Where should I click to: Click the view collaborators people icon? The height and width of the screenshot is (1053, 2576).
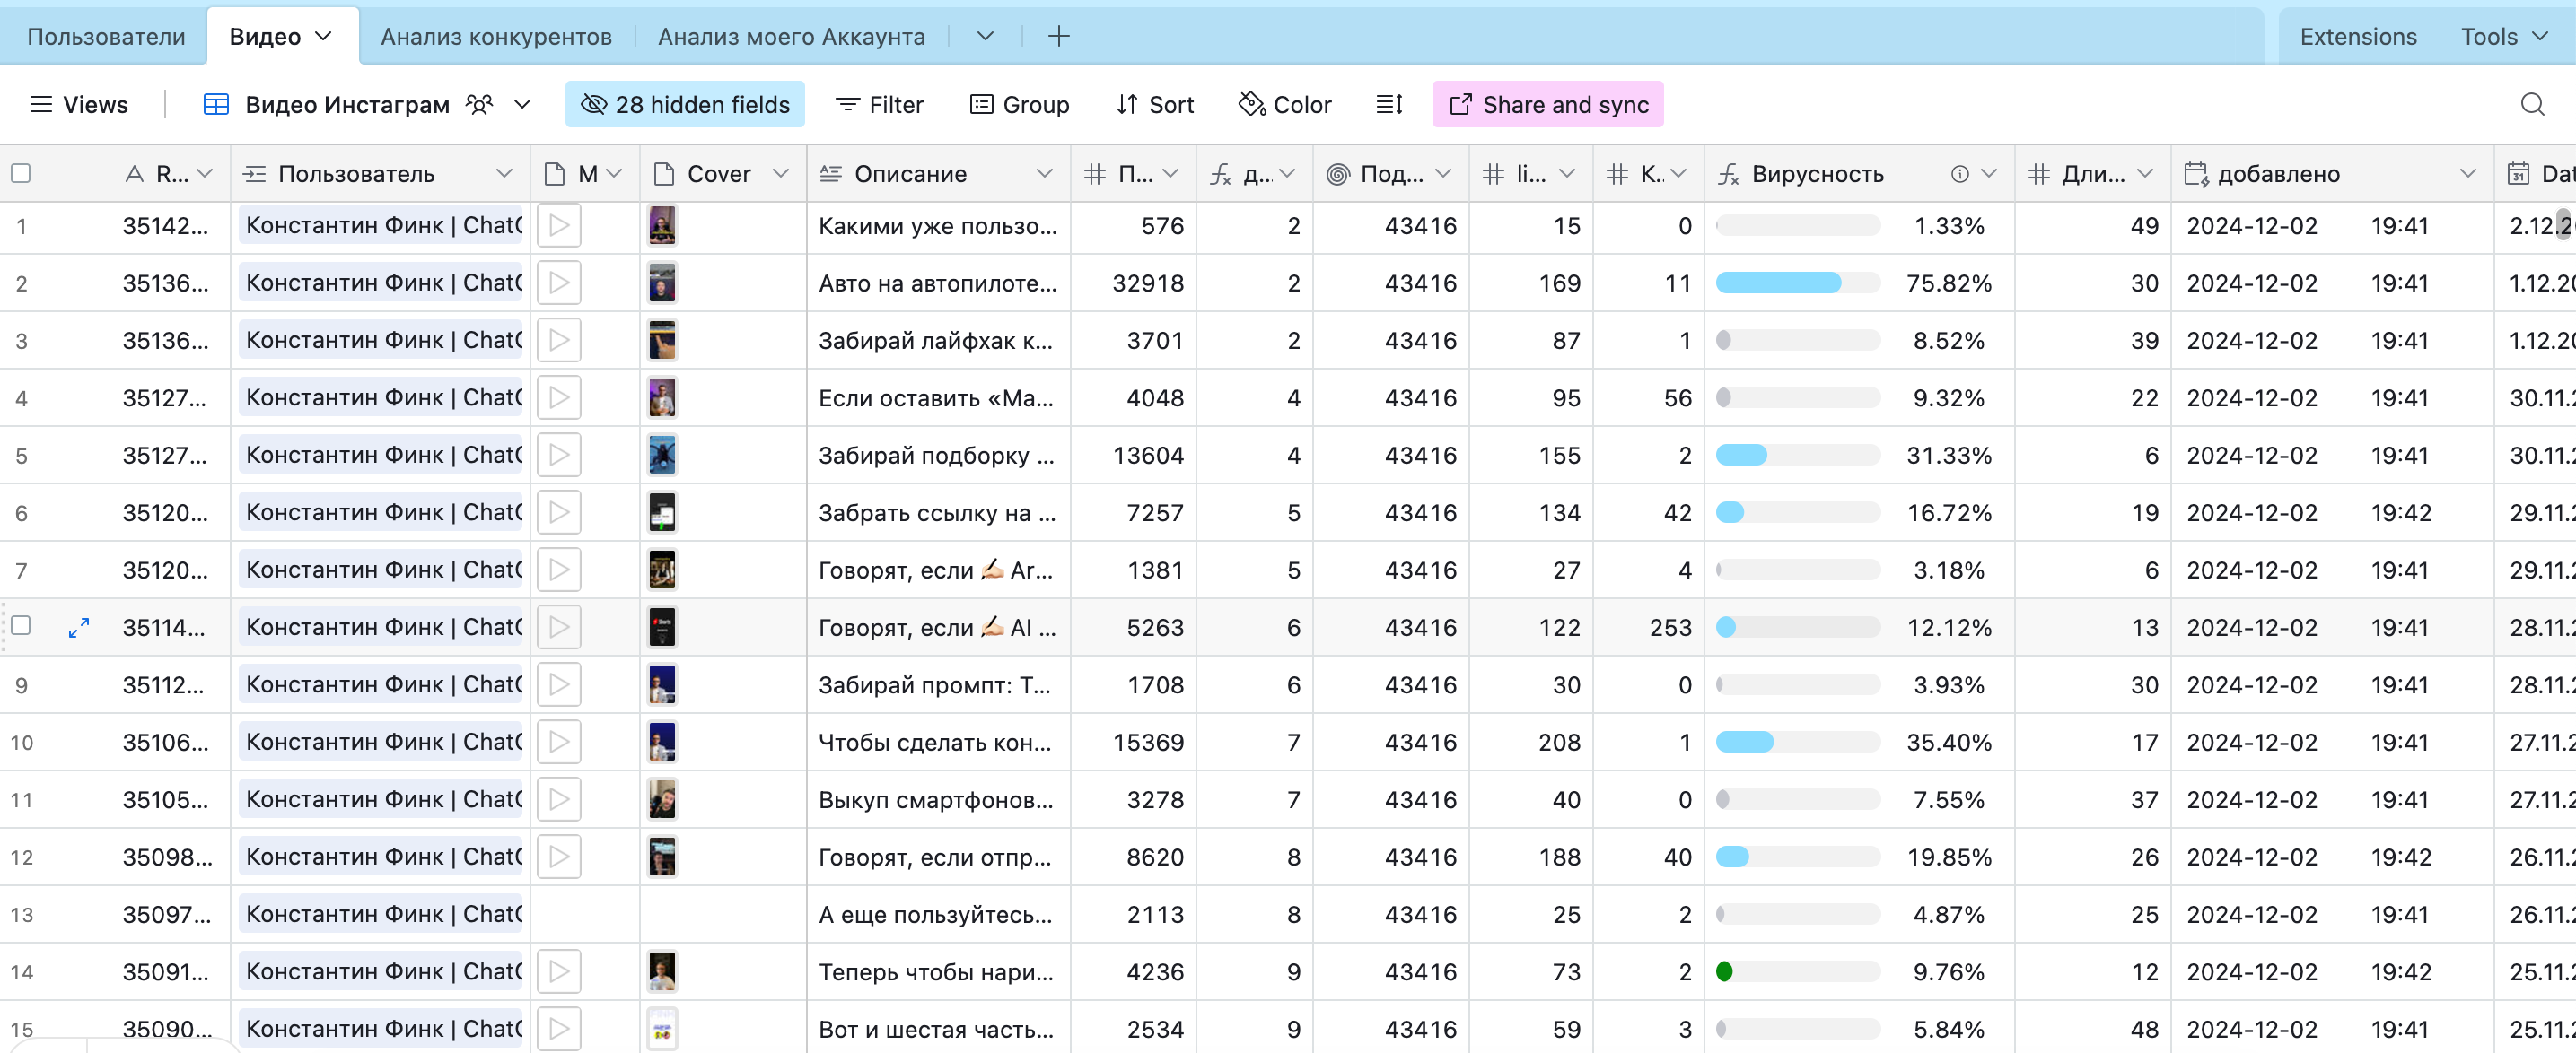click(480, 104)
